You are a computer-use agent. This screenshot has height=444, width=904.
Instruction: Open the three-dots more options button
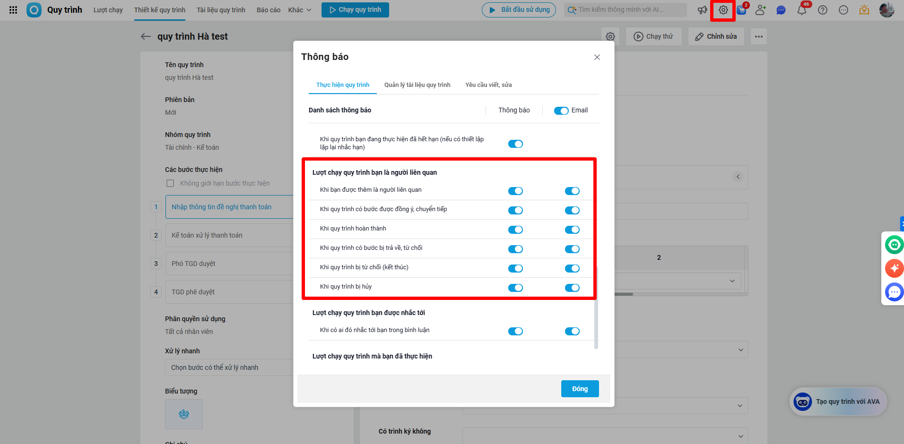pos(758,36)
